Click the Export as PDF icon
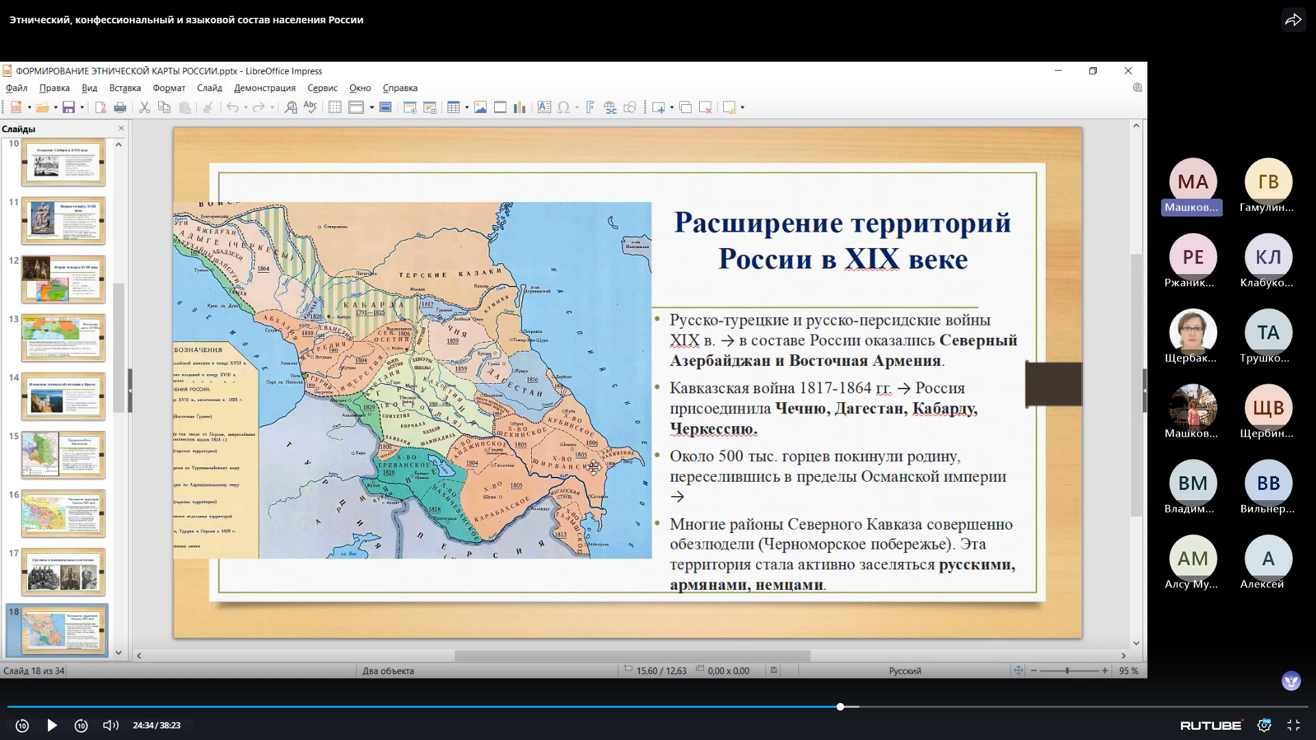1316x740 pixels. tap(100, 108)
